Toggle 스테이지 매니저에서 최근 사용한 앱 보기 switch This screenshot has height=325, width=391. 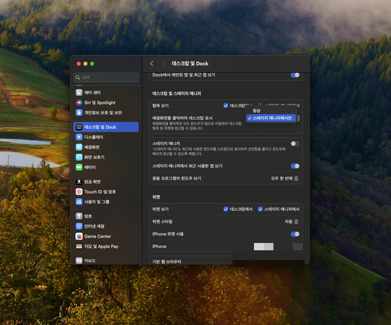tap(295, 166)
